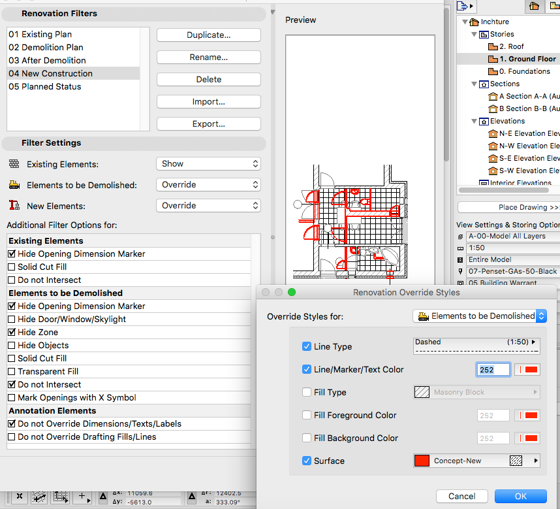Open Elements to be Demolished Override dropdown

click(209, 185)
